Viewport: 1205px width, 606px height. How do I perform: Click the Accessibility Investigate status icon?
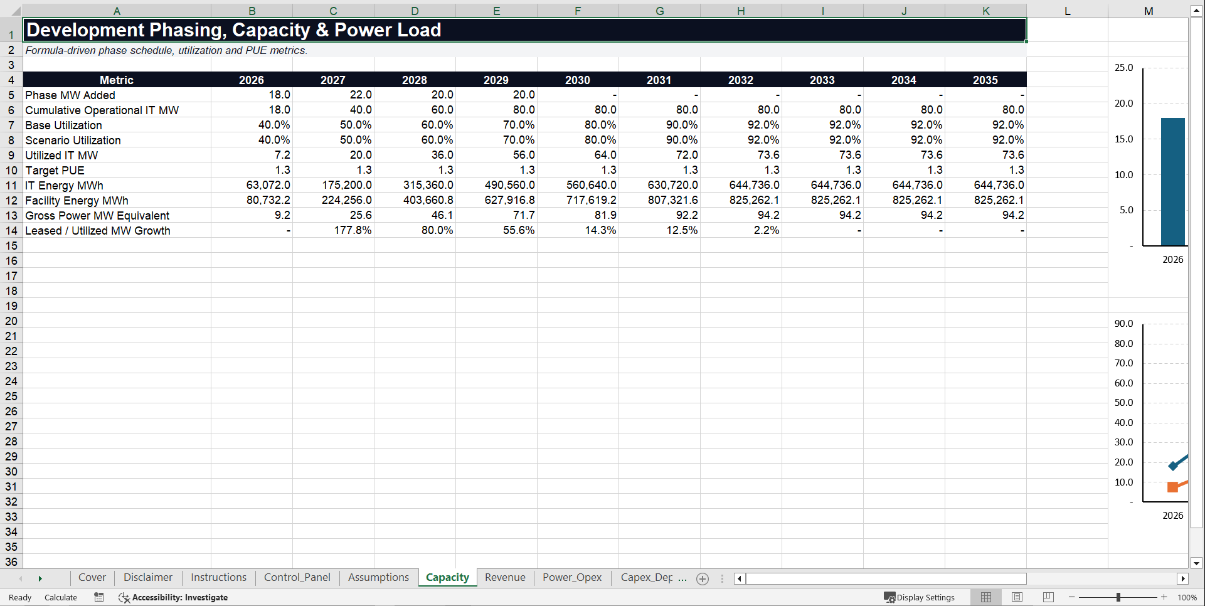click(124, 597)
